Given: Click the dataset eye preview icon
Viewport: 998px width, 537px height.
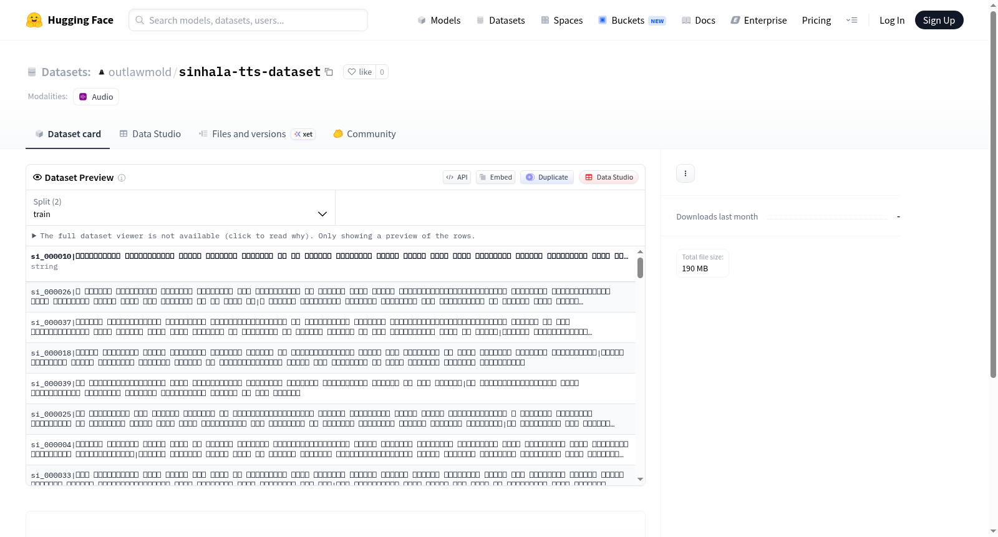Looking at the screenshot, I should point(37,178).
